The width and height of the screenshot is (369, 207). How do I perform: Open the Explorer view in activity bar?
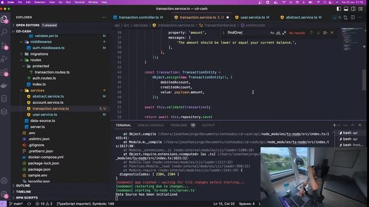4,19
